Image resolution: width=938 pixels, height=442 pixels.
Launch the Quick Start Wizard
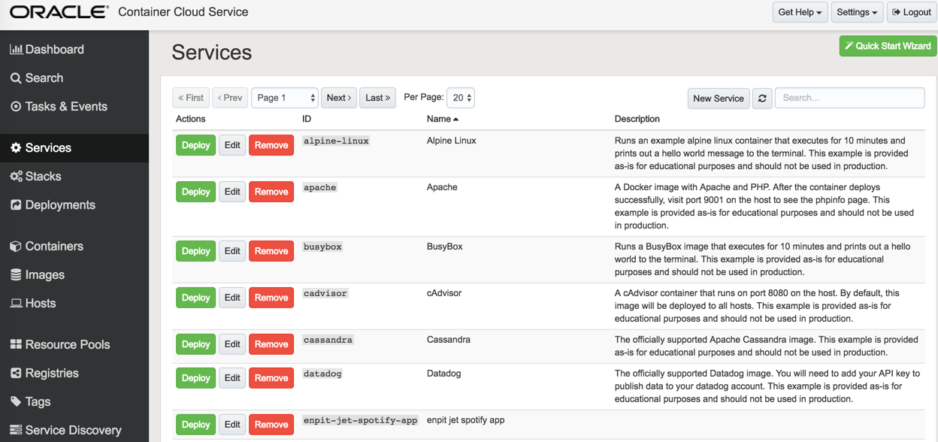[888, 46]
